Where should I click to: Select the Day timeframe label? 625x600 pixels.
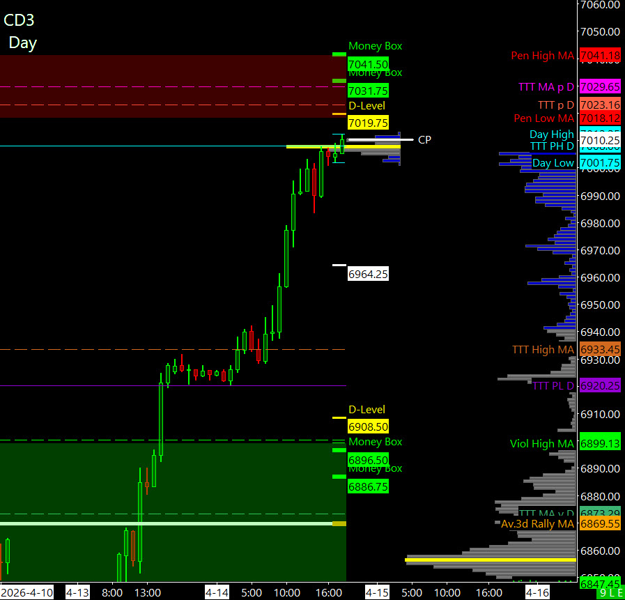pos(22,43)
